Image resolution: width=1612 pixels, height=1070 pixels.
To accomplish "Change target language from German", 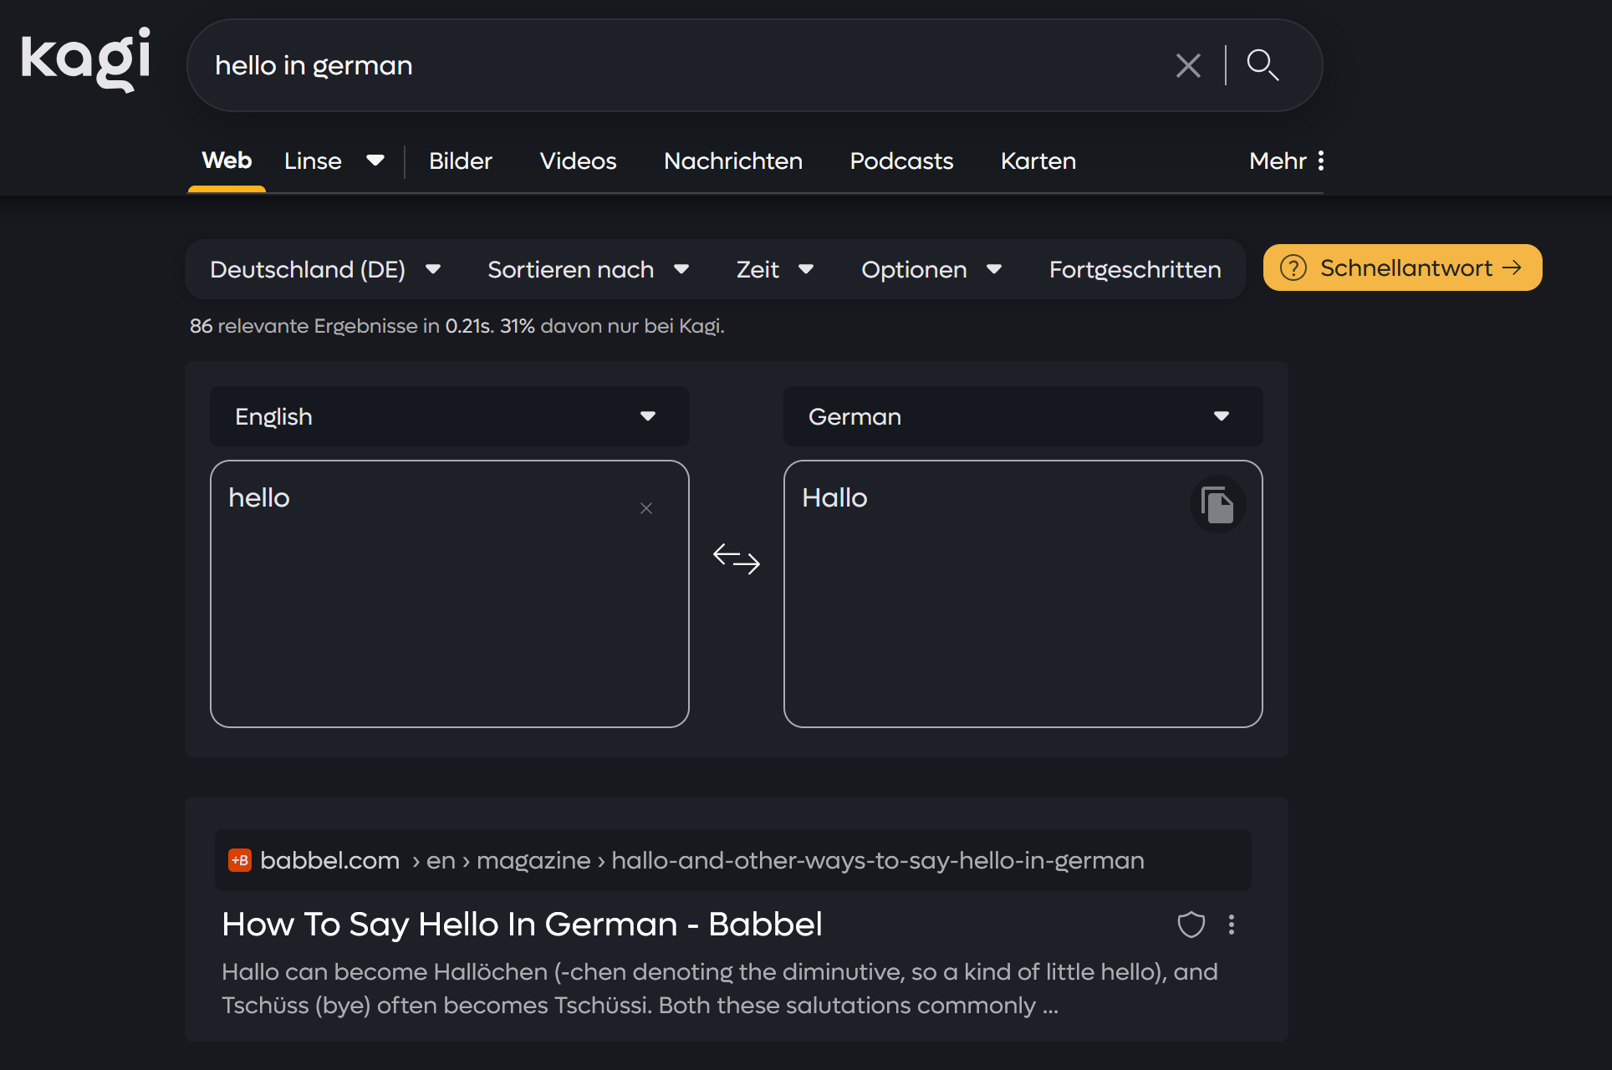I will pos(1023,416).
